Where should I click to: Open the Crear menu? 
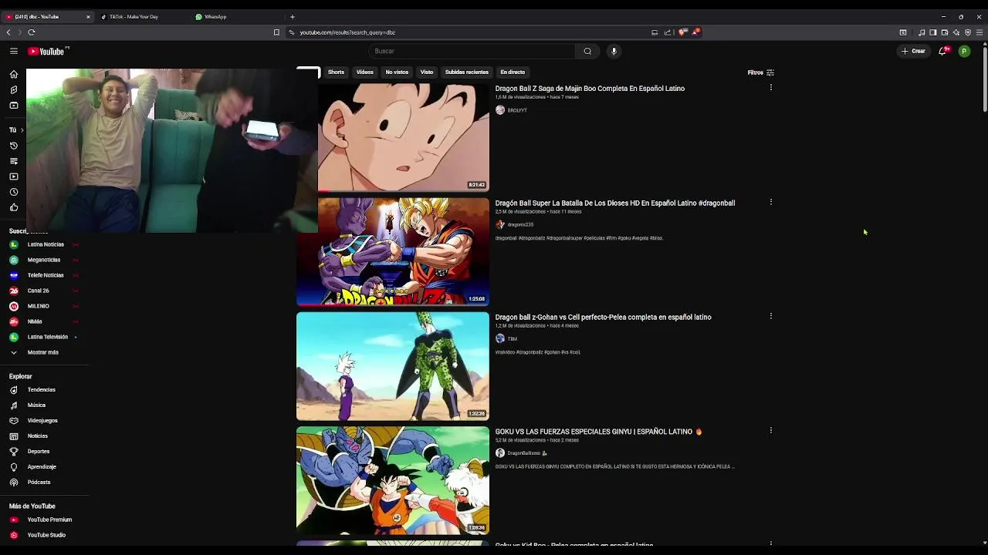click(x=913, y=51)
